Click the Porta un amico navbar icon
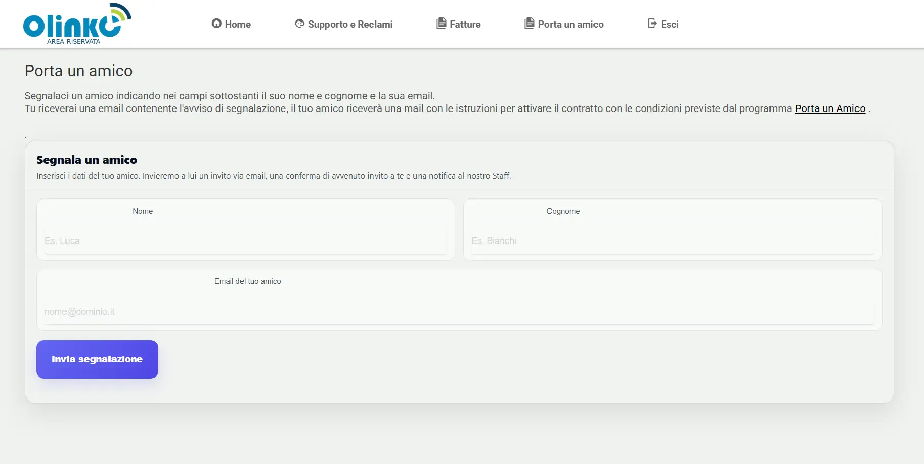924x464 pixels. [x=529, y=24]
